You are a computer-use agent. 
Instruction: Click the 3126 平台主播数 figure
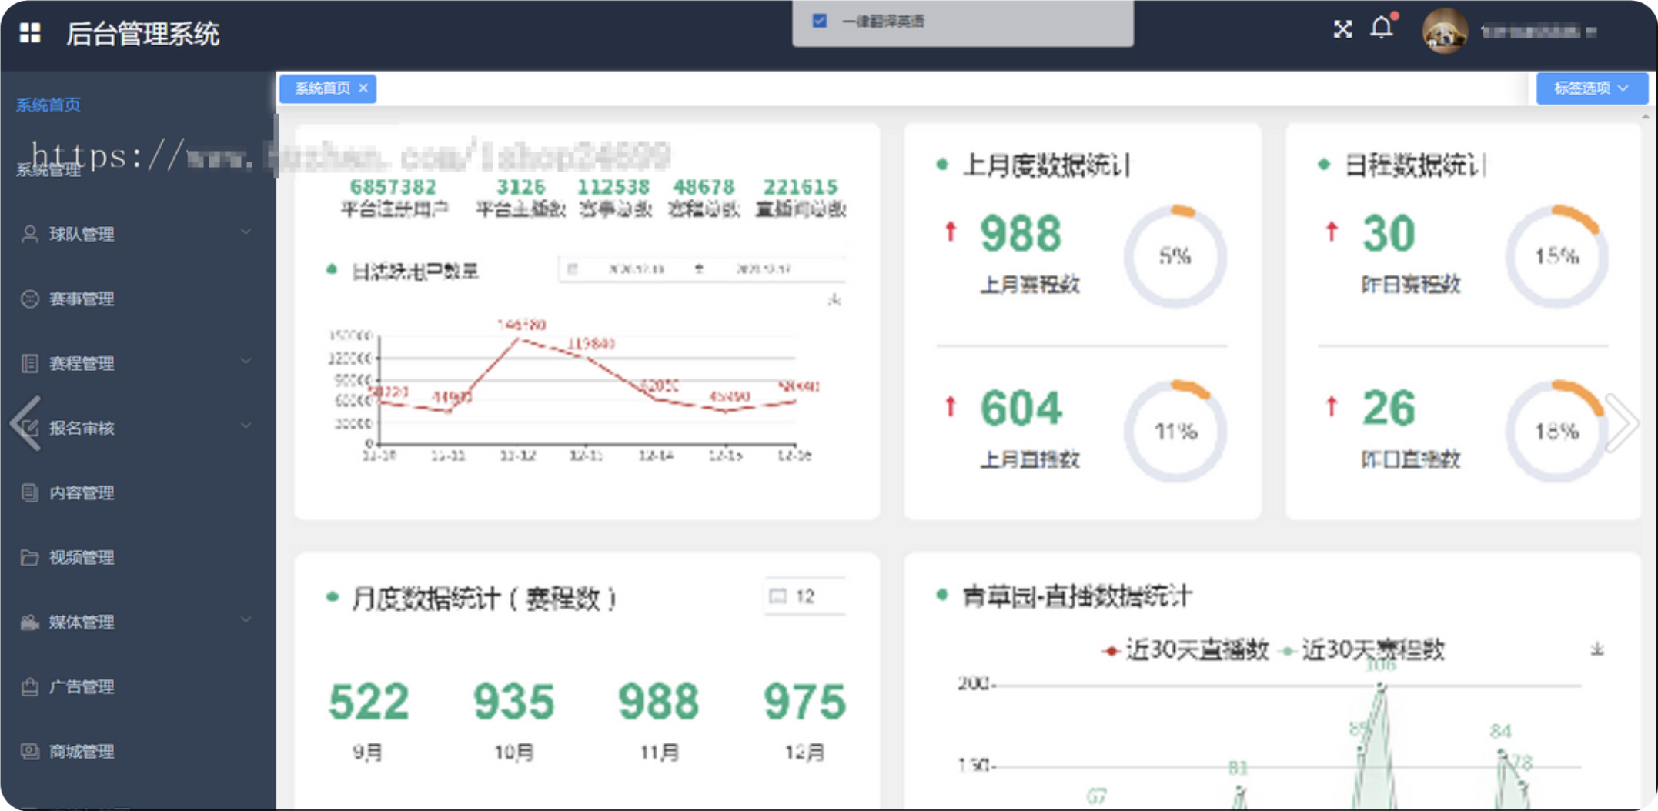(x=521, y=187)
